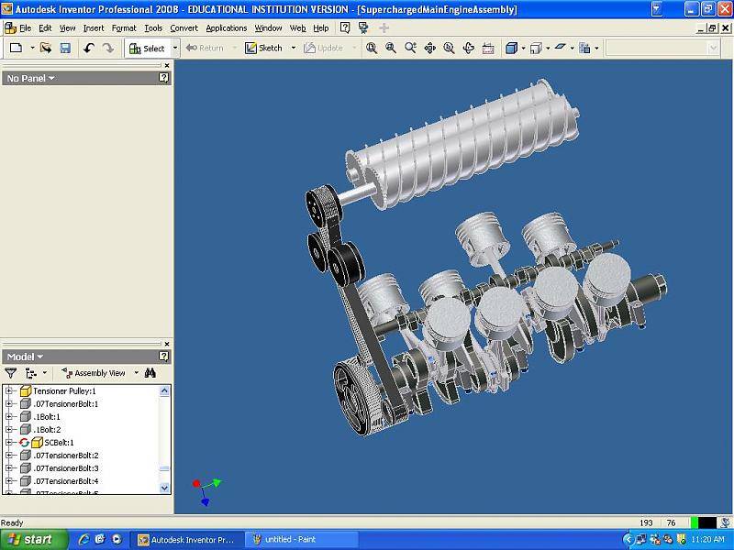Click the Windows start button
Viewport: 734px width, 550px height.
33,539
